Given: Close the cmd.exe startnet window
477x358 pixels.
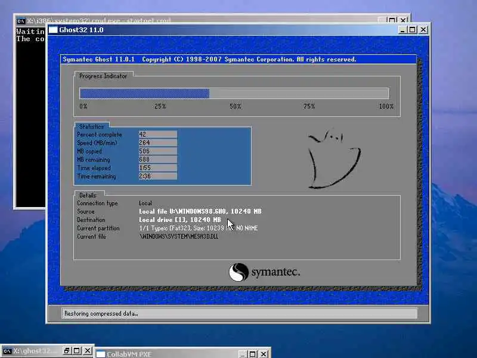Looking at the screenshot, I should (x=403, y=20).
